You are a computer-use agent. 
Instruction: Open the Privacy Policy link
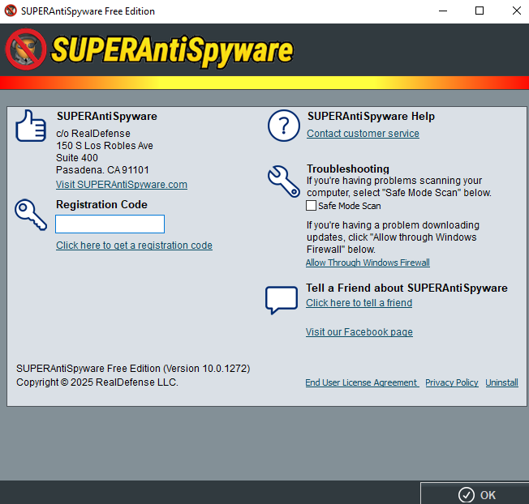(452, 382)
